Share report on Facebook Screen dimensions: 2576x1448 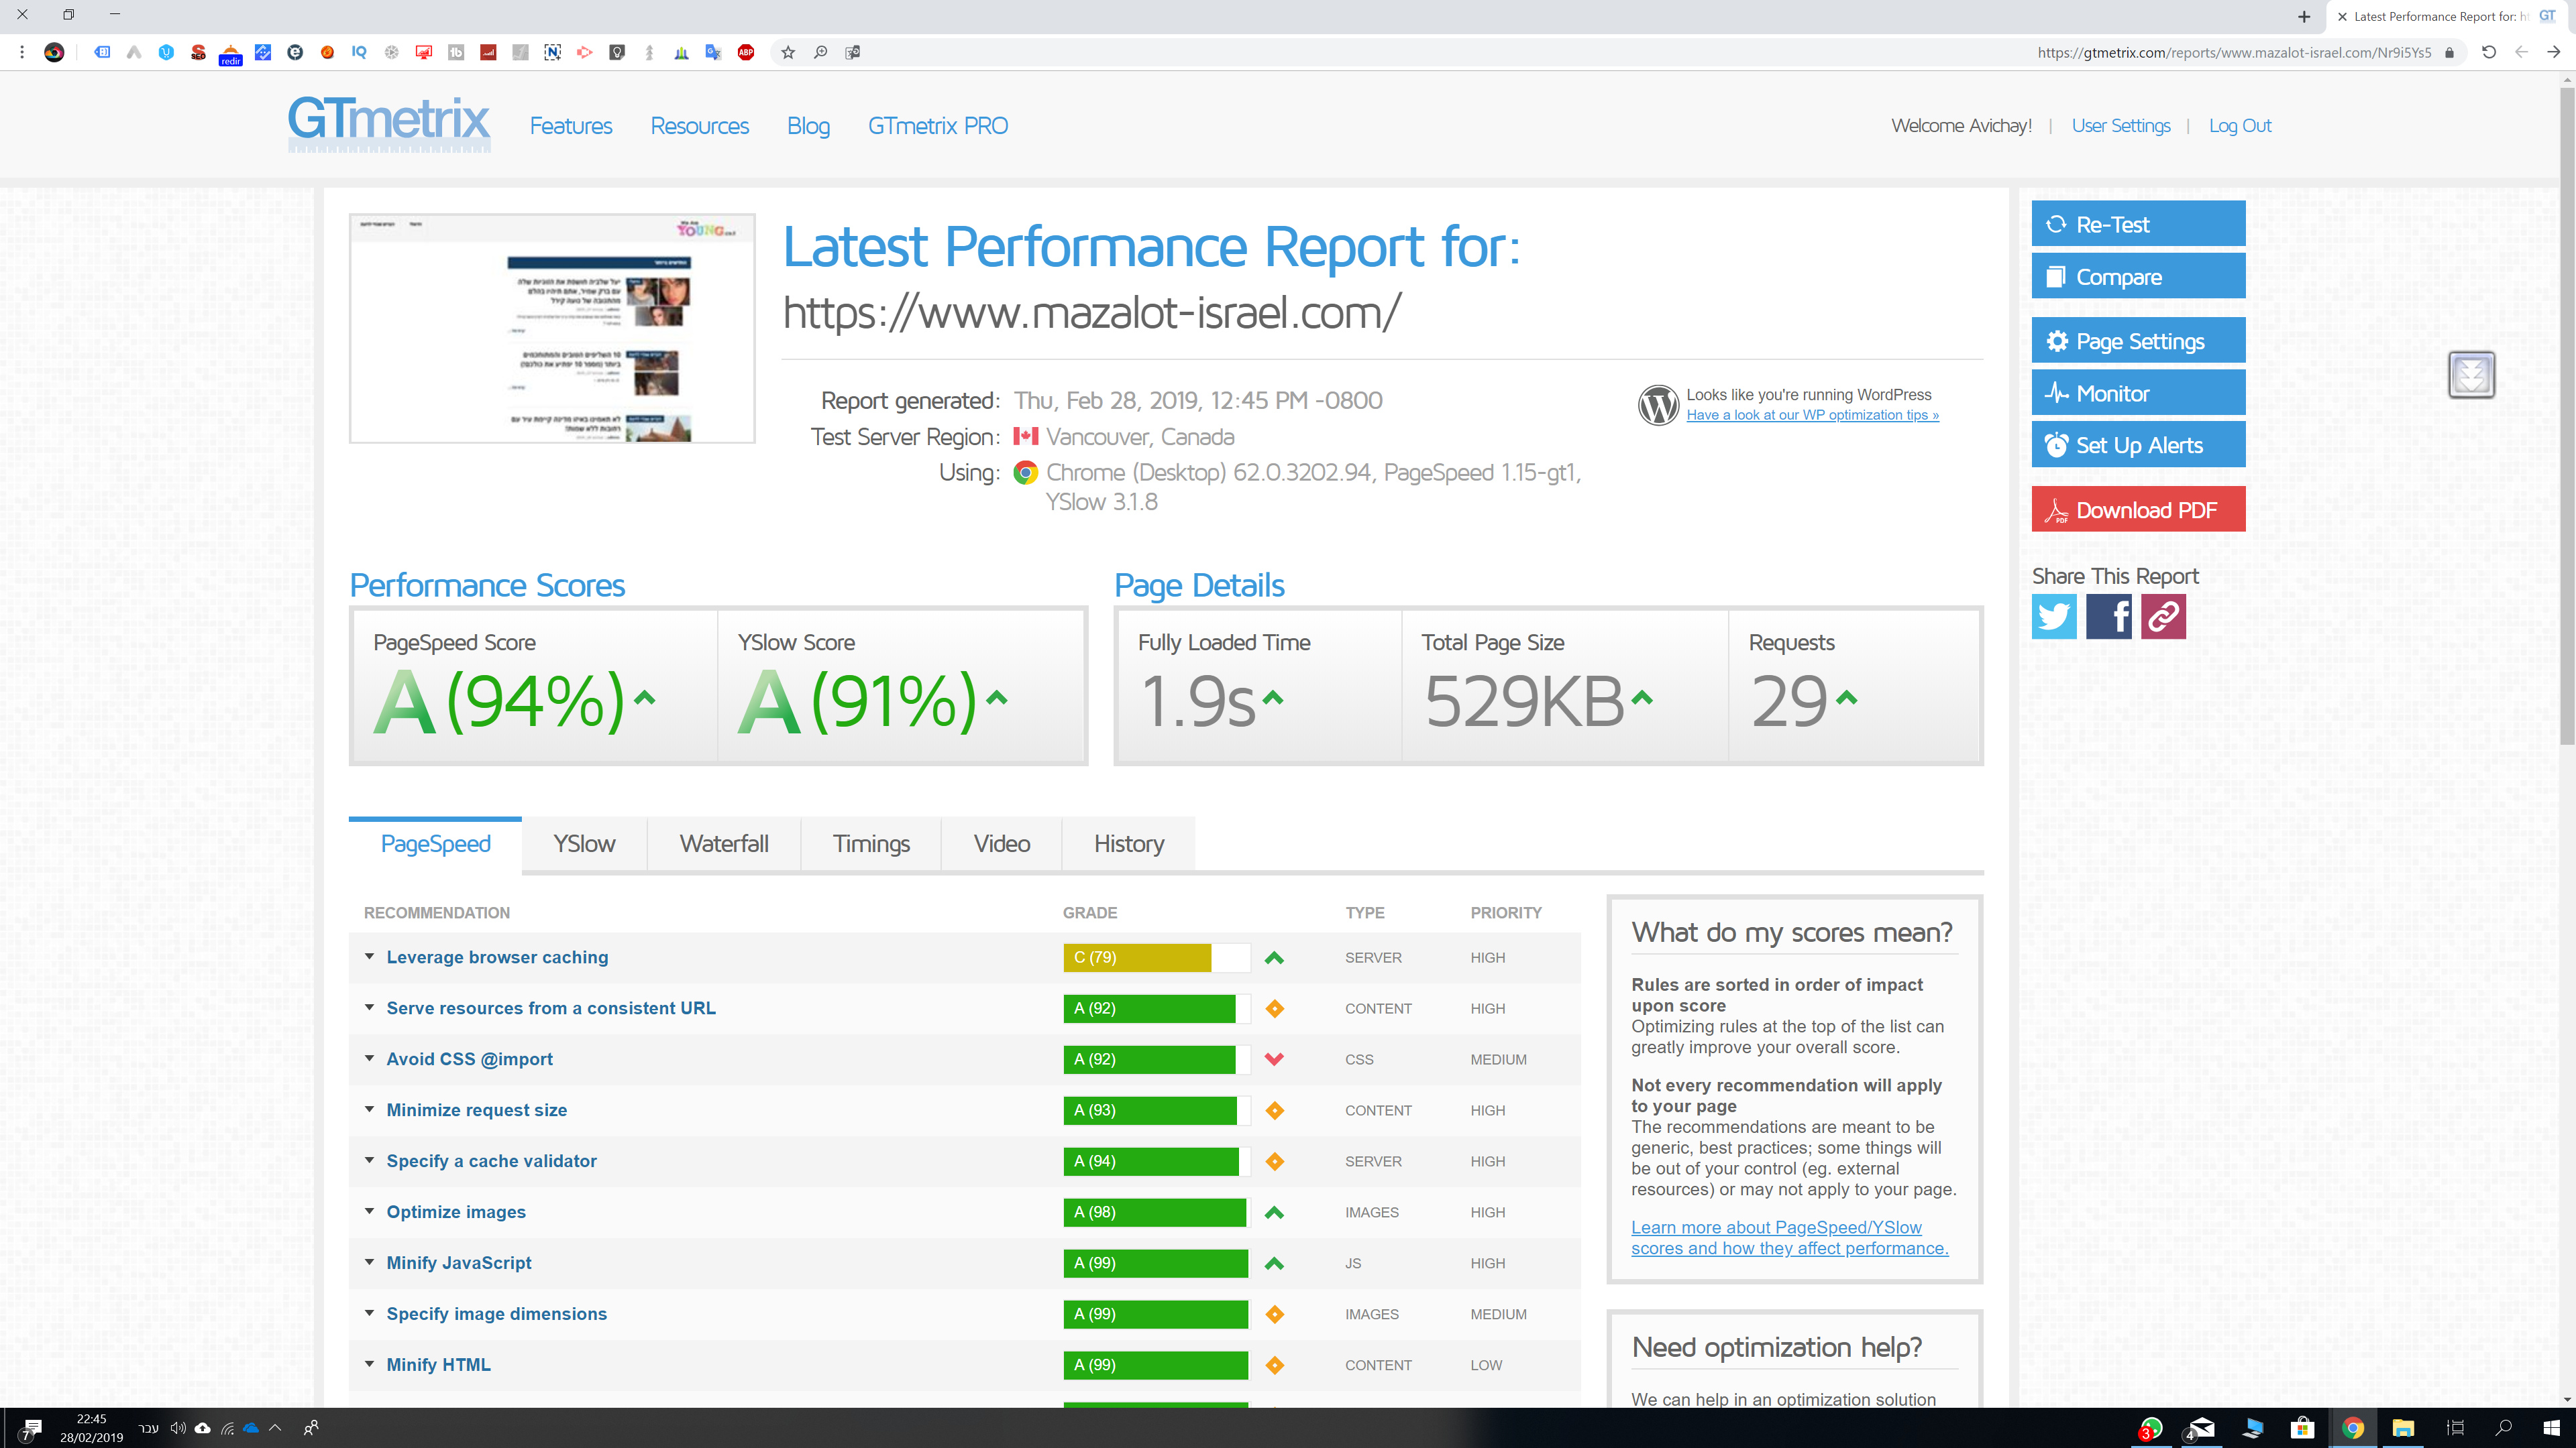[2108, 617]
